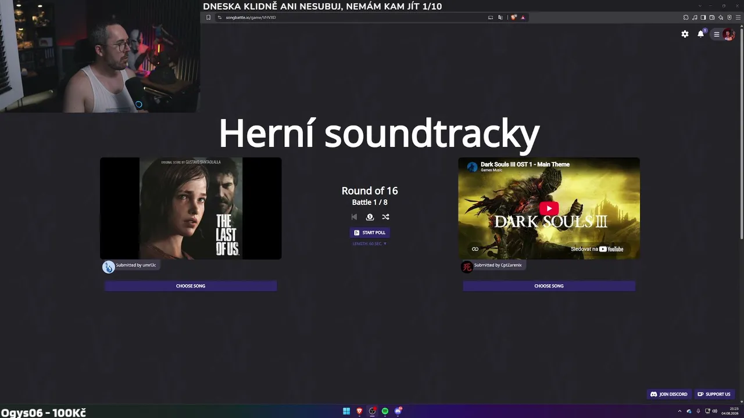Start the poll
Image resolution: width=744 pixels, height=418 pixels.
click(370, 232)
